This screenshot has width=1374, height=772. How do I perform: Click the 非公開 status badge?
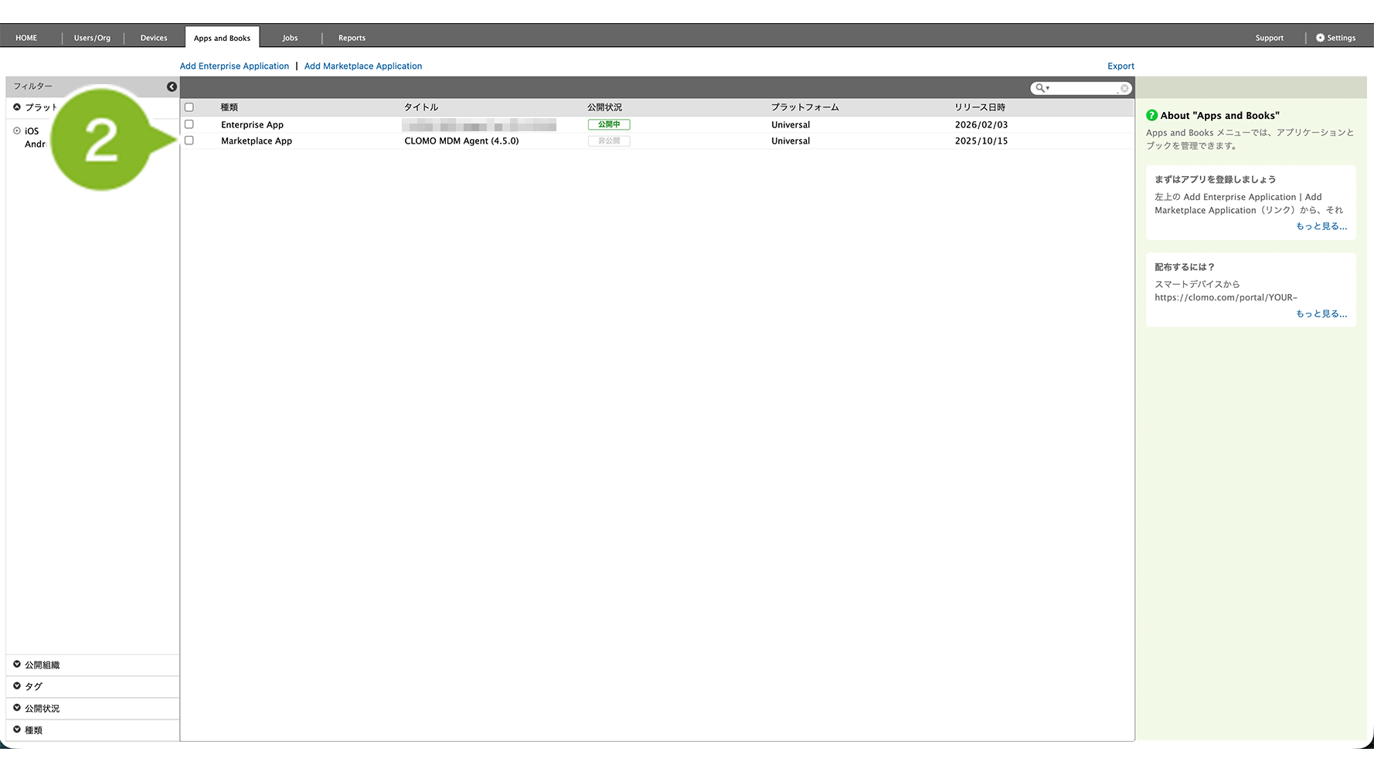tap(608, 141)
